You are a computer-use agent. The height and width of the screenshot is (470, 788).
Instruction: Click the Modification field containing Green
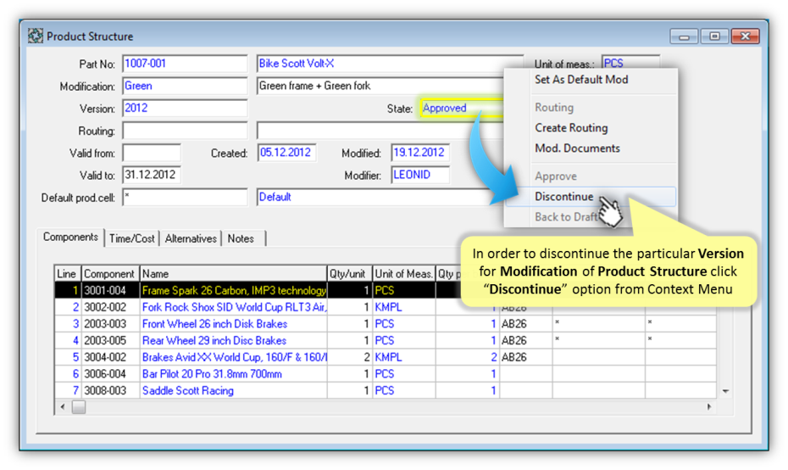pos(184,86)
